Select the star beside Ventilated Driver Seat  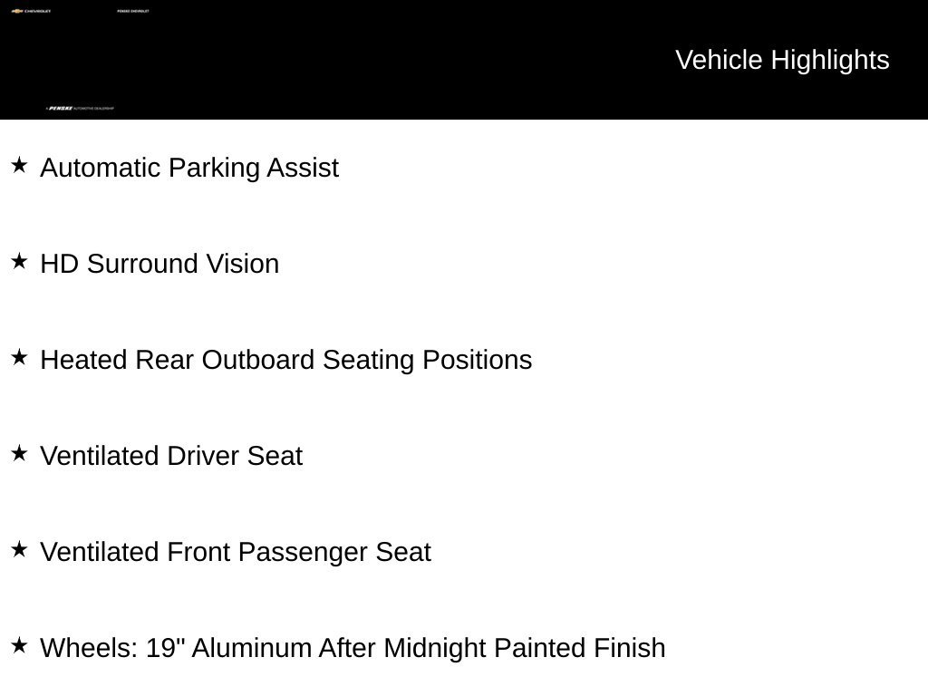click(19, 453)
